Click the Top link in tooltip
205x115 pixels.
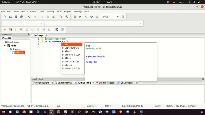pos(95,62)
